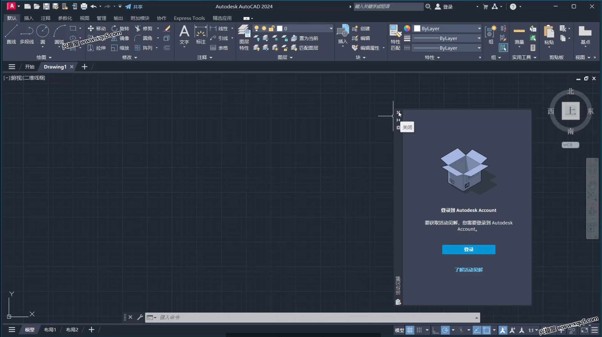Open the WCS coordinate system dropdown

[x=570, y=145]
